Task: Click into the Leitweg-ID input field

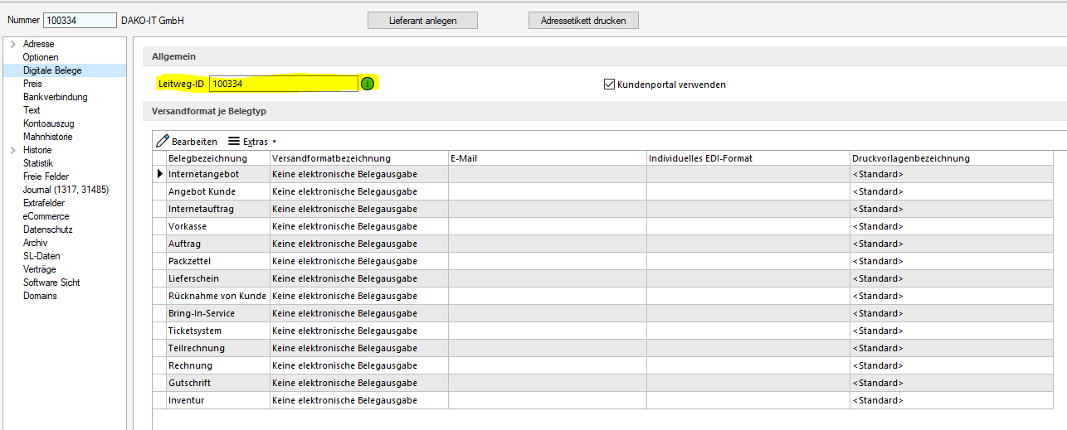Action: [x=283, y=84]
